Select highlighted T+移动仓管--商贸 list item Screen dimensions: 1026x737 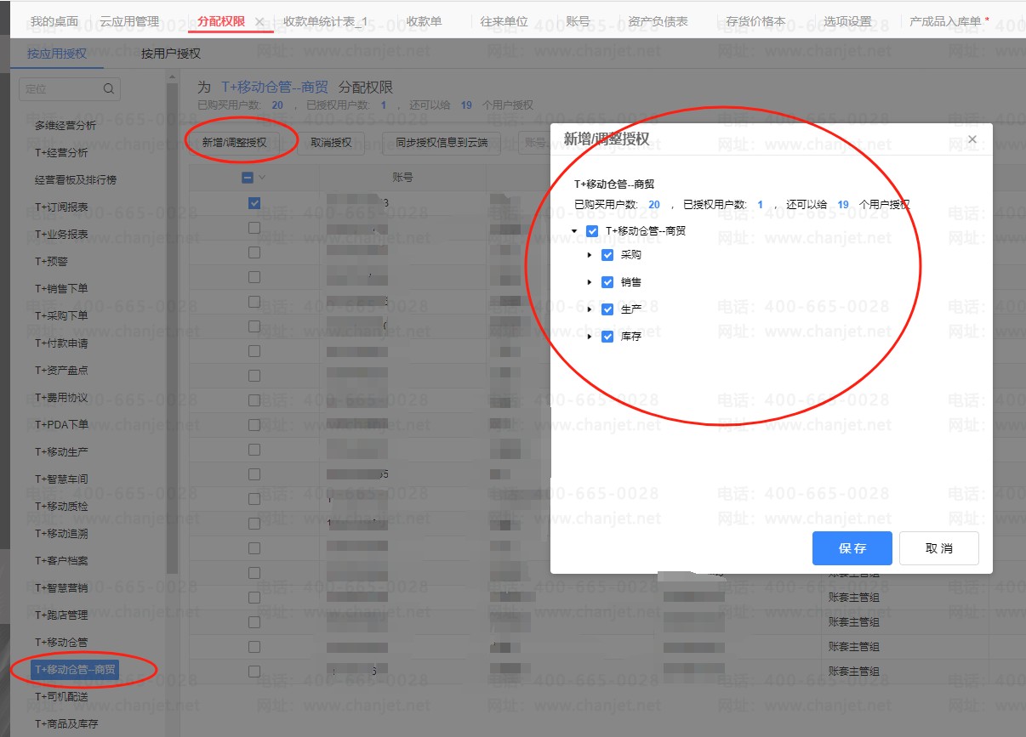point(75,670)
